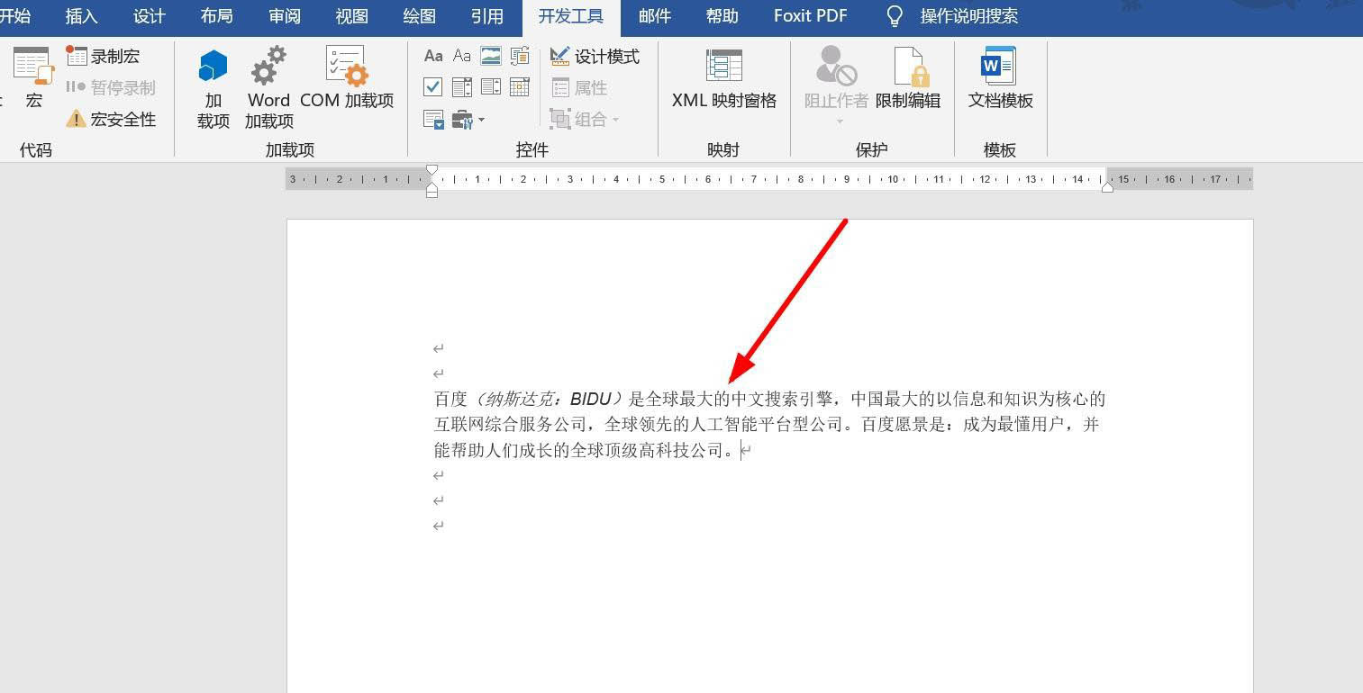This screenshot has height=693, width=1363.
Task: Toggle 设计模式 design mode
Action: [595, 57]
